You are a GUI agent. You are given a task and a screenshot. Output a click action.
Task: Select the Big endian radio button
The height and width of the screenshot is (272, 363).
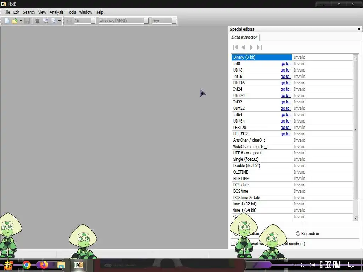(x=298, y=234)
